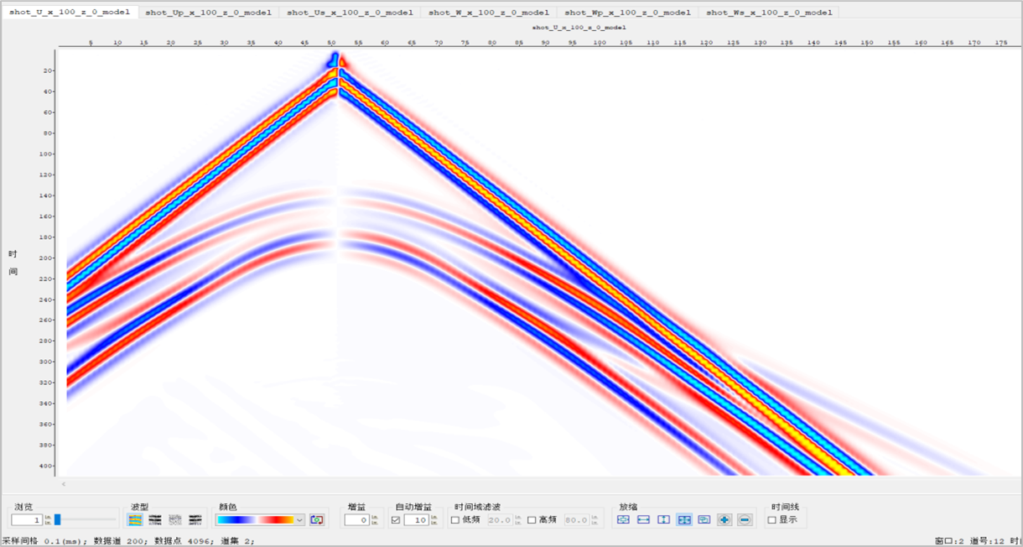Select the shot_Ws_x_100_z_0_model tab
The width and height of the screenshot is (1023, 547).
[769, 13]
